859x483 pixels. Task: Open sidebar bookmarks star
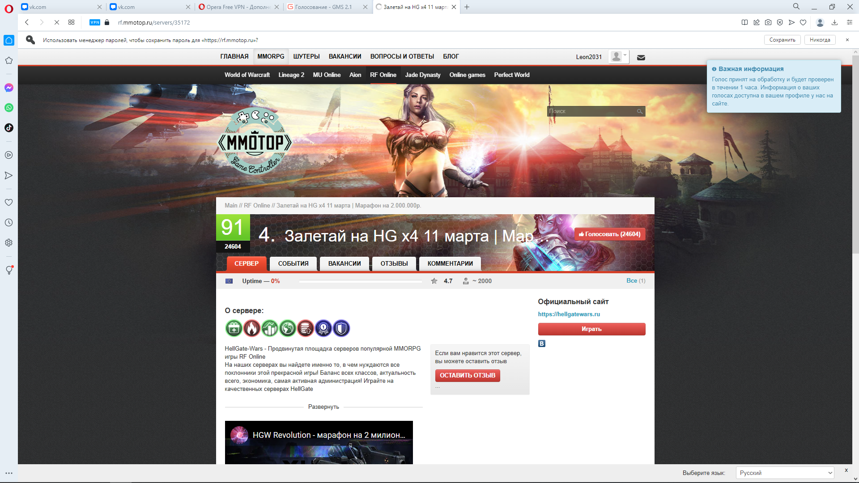[x=9, y=60]
